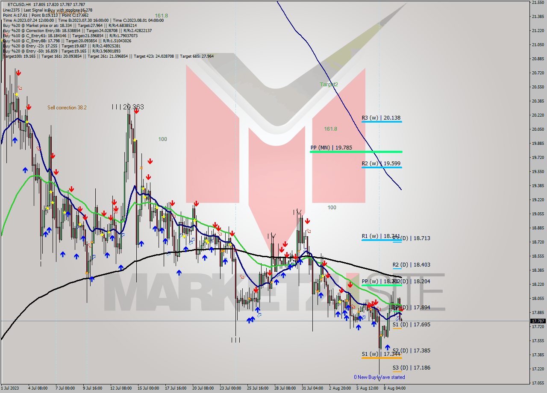Select the 'Target2' green label
This screenshot has width=547, height=393.
tap(329, 85)
